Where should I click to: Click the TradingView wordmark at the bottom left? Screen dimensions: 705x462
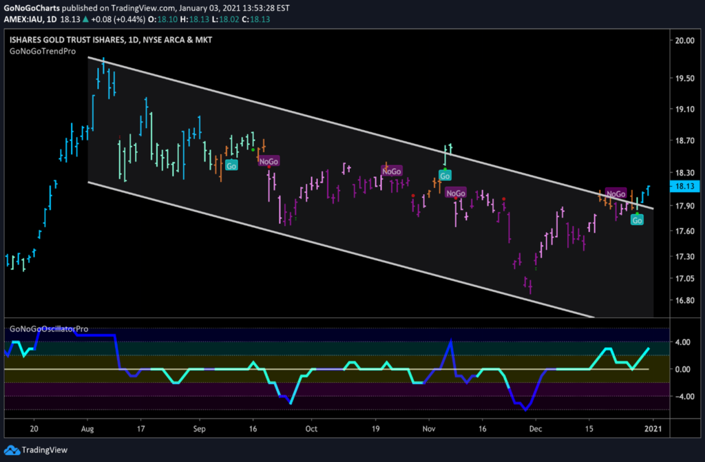tap(45, 450)
